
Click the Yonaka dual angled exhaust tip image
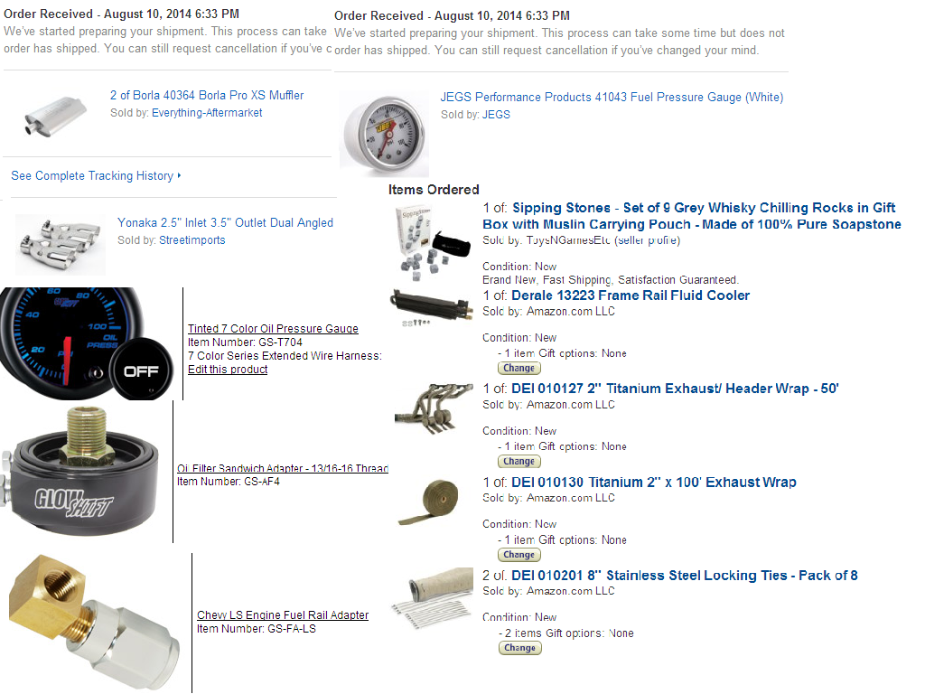61,244
